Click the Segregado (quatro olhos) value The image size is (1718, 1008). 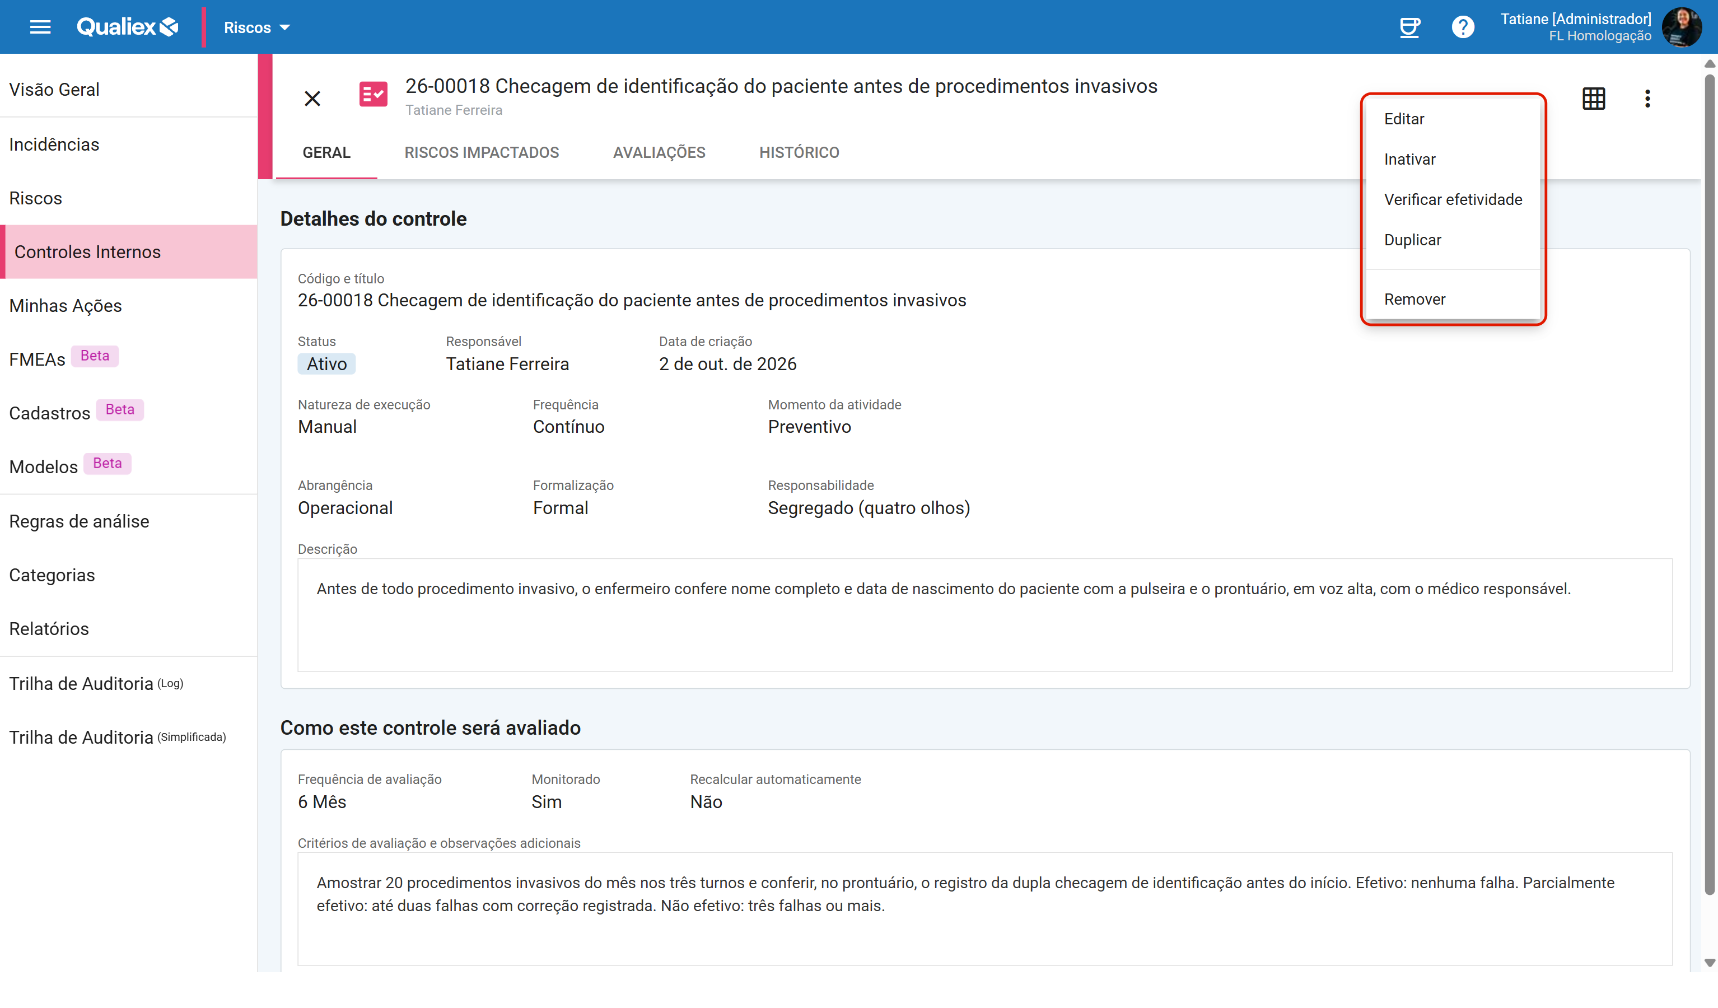point(869,508)
